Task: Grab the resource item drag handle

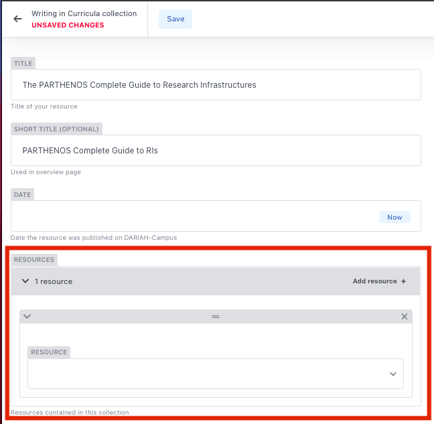Action: pyautogui.click(x=216, y=316)
